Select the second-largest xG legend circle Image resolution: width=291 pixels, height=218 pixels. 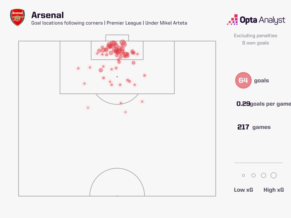(x=263, y=175)
